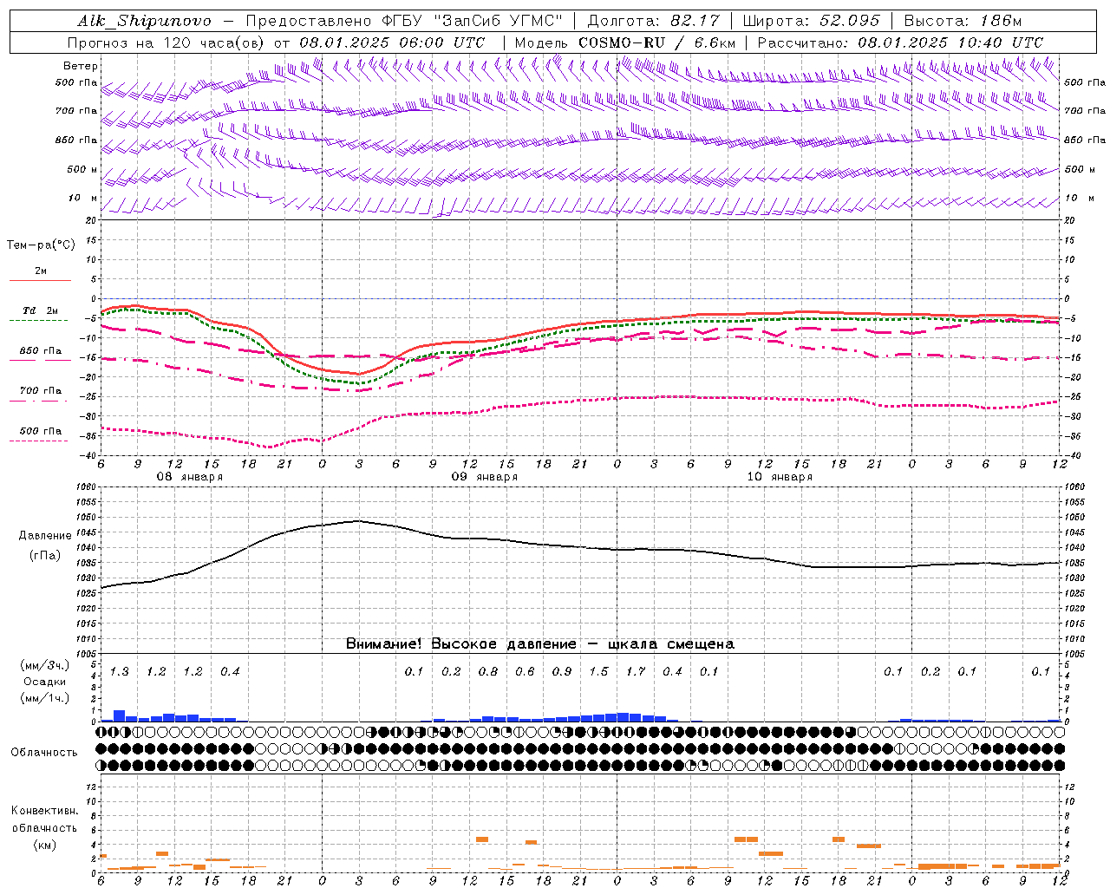1110x888 pixels.
Task: Click the precipitation value '1.3'
Action: tap(120, 671)
